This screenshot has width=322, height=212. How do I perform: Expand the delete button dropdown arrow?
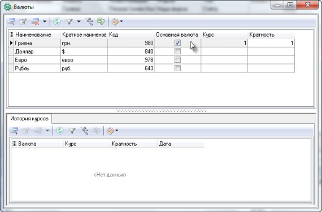45,21
